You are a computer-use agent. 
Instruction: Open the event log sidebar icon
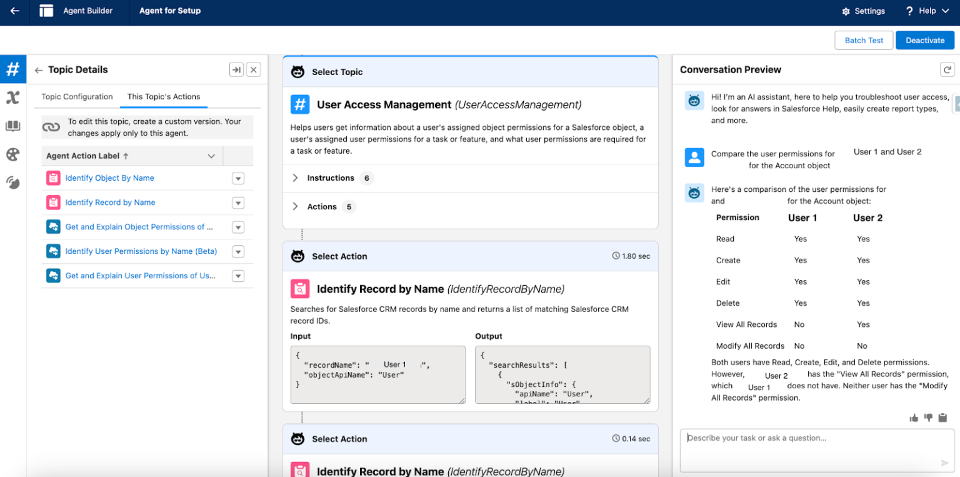12,183
